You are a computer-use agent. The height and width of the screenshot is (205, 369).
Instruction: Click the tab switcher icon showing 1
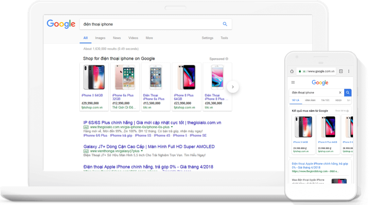pos(340,71)
